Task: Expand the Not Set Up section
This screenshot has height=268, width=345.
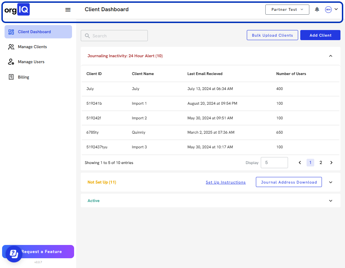Action: pos(331,182)
